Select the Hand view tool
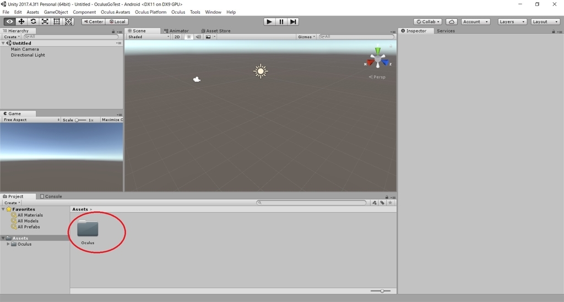 [x=9, y=21]
